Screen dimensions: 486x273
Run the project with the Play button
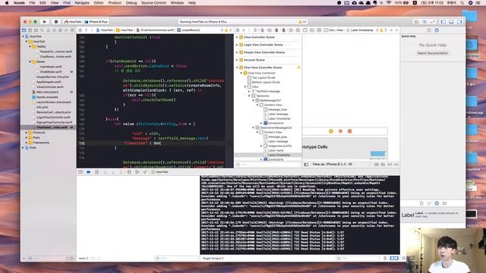click(44, 22)
